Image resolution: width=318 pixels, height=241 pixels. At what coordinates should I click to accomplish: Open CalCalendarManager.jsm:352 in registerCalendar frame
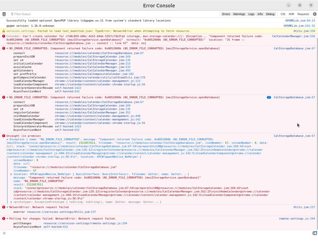tap(92, 112)
